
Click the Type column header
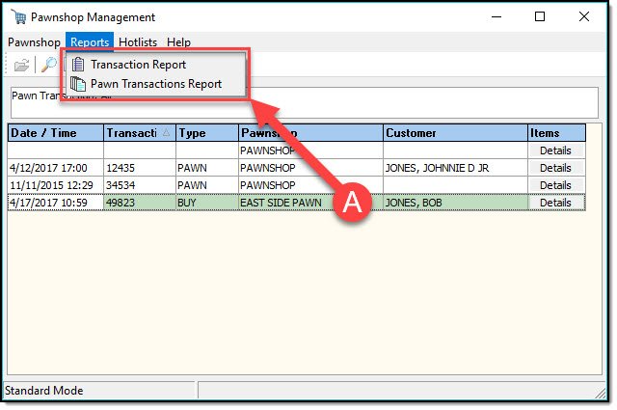click(206, 133)
